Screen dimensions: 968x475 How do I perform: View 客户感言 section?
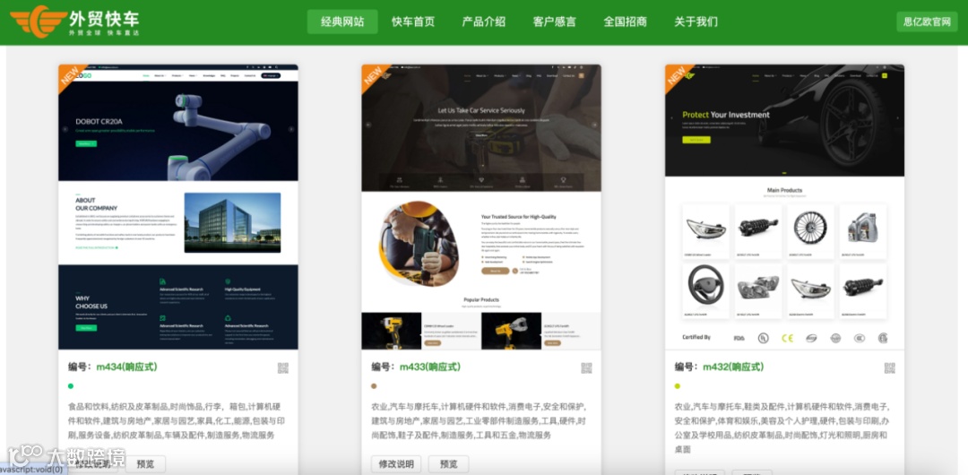tap(555, 22)
